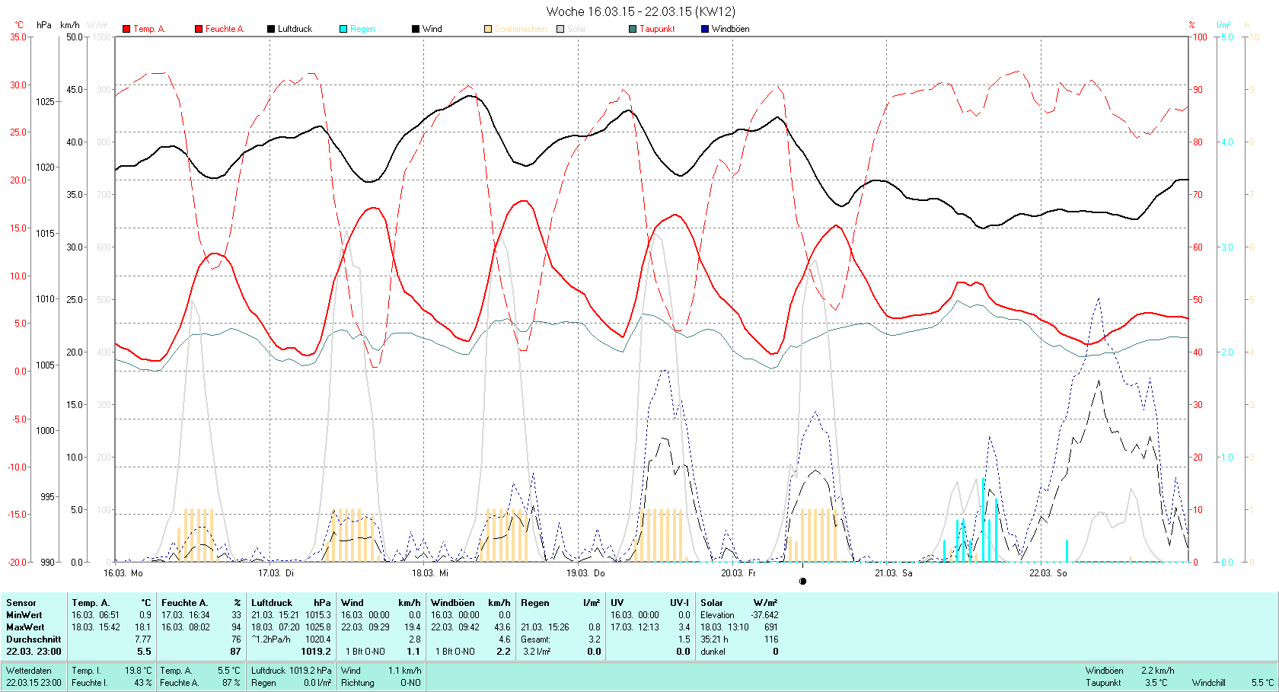The image size is (1279, 692).
Task: Click the '20.03. Fr' date label
Action: 738,573
